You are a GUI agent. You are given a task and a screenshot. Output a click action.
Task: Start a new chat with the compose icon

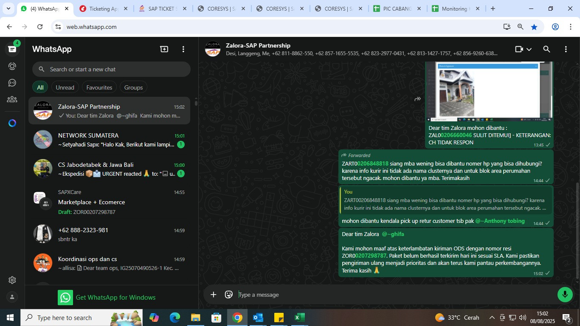pyautogui.click(x=164, y=49)
